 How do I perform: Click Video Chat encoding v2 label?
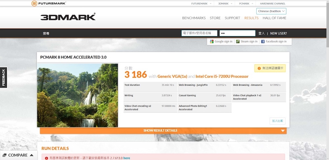138,108
